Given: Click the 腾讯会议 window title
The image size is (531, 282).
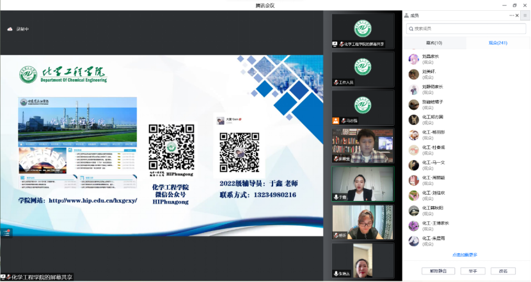Looking at the screenshot, I should click(x=265, y=5).
